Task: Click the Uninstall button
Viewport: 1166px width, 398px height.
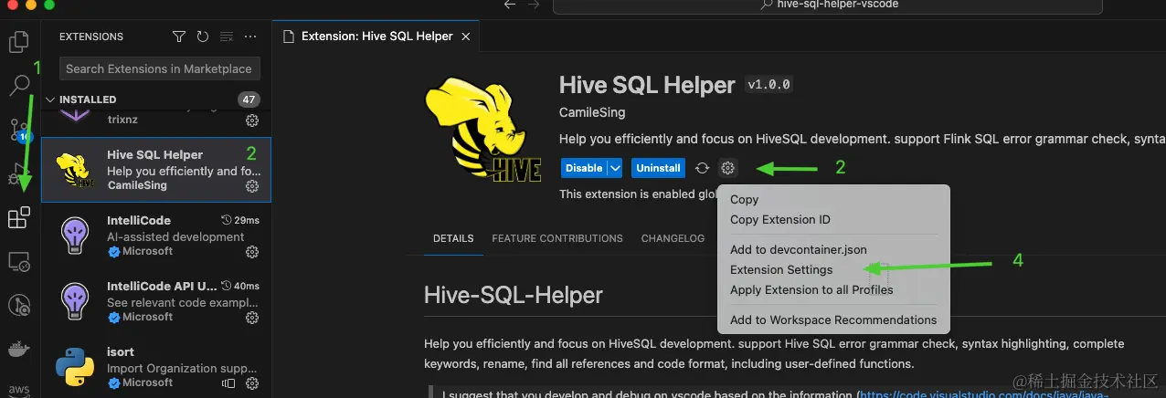Action: click(658, 168)
